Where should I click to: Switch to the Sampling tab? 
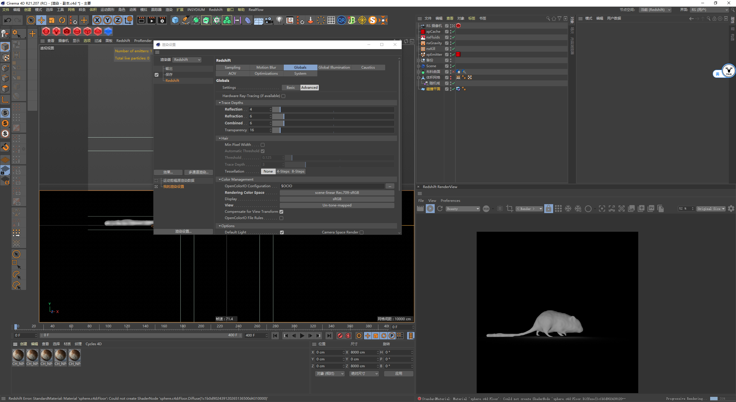coord(232,67)
